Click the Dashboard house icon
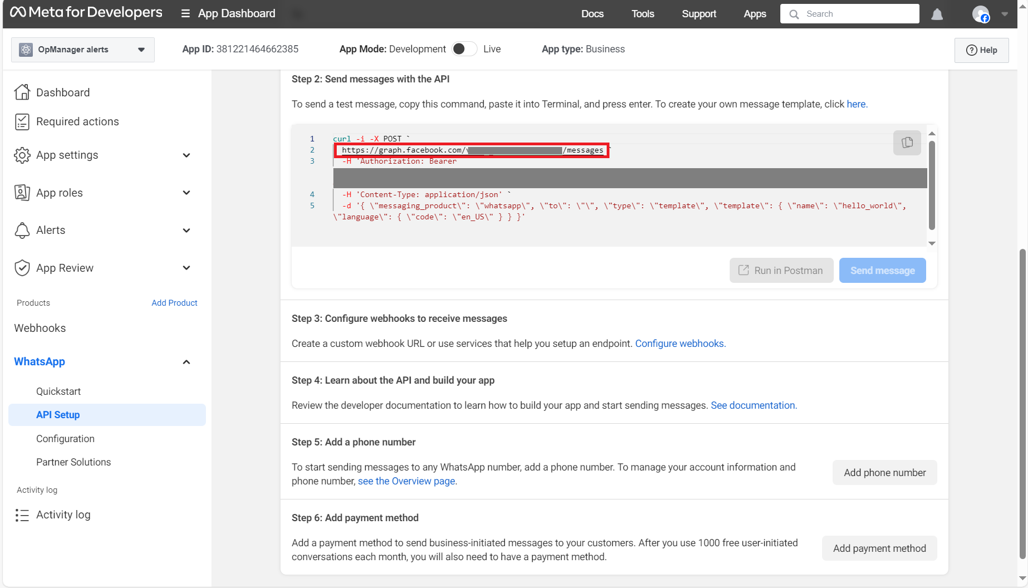This screenshot has height=588, width=1028. click(x=22, y=92)
